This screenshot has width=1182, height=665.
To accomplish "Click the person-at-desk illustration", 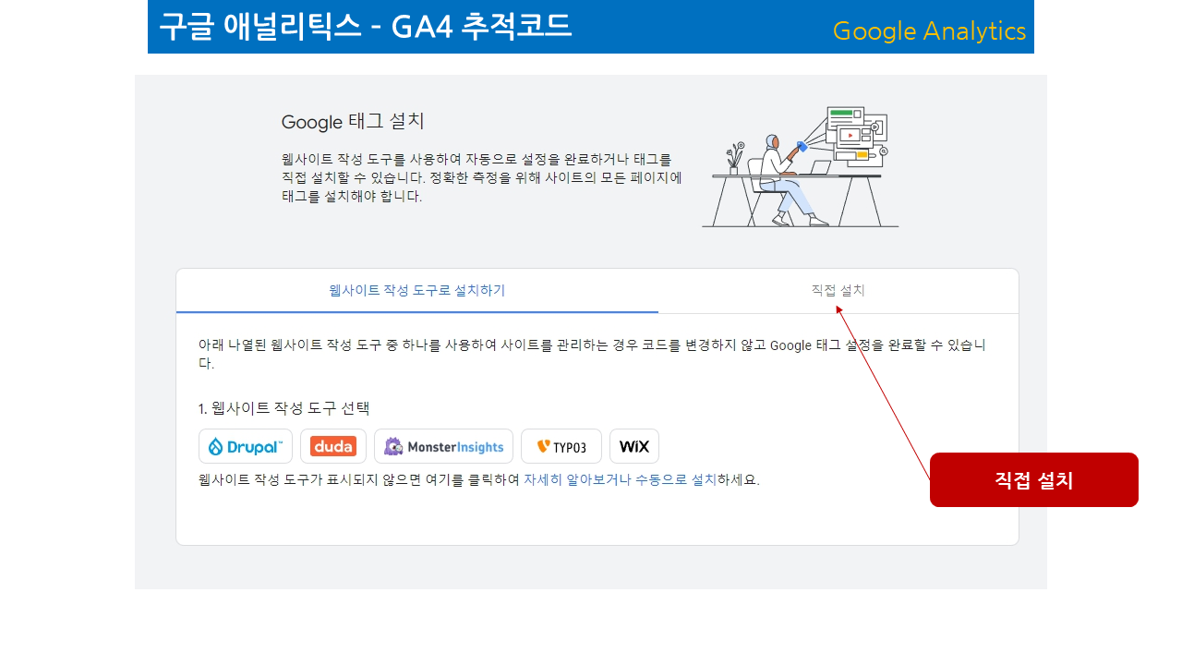I will [x=800, y=166].
